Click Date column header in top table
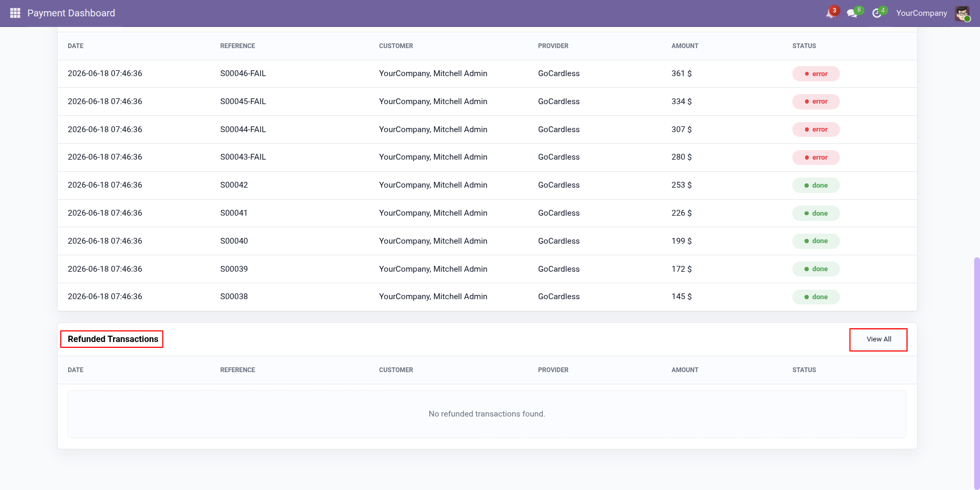Image resolution: width=980 pixels, height=490 pixels. pos(76,46)
